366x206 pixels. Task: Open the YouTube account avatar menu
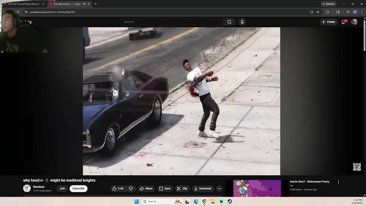354,22
